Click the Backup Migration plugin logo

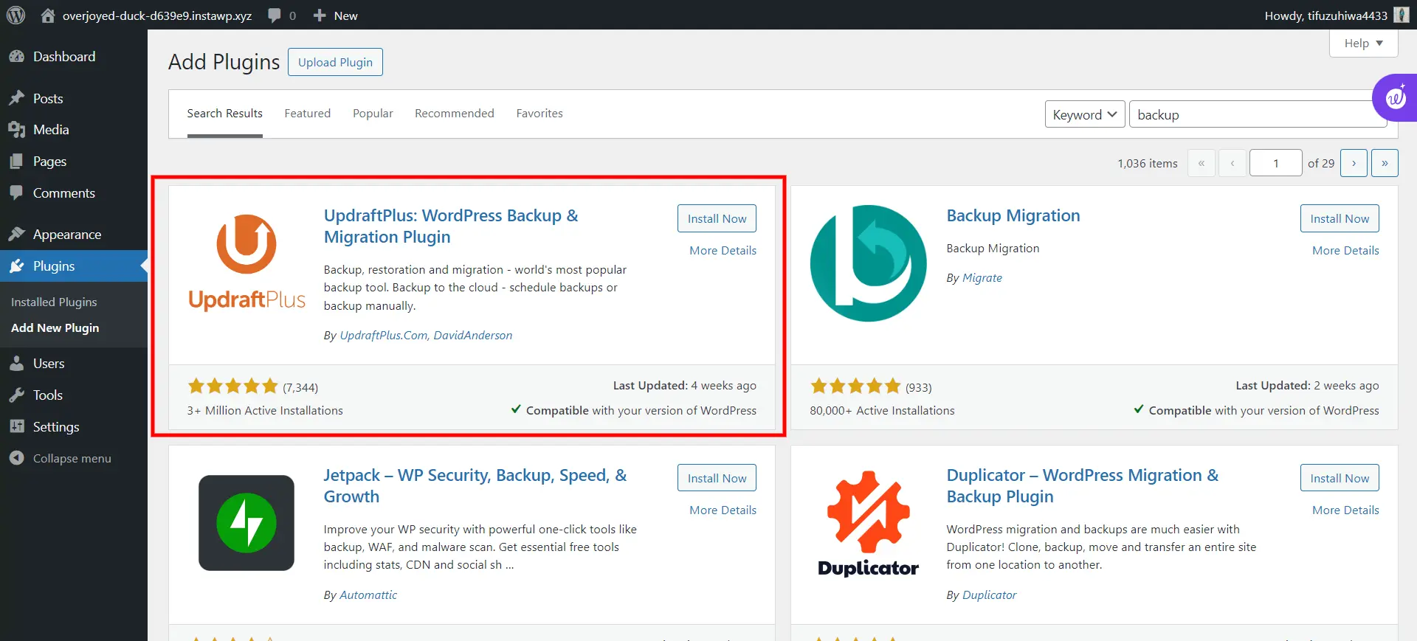[869, 263]
